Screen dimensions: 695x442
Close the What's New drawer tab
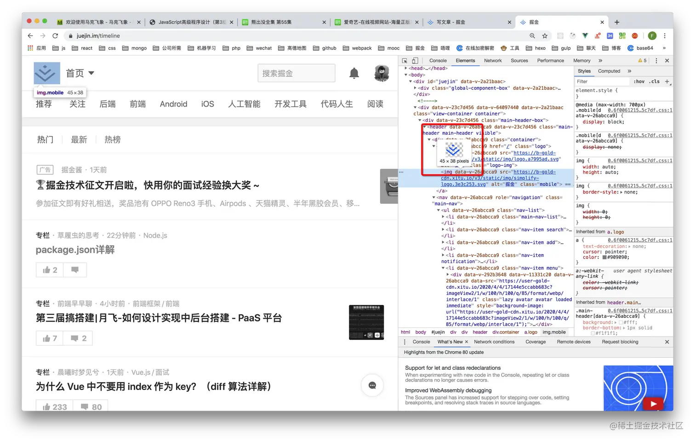point(467,342)
